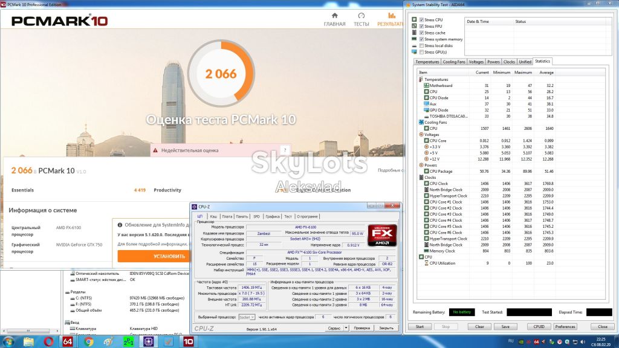Click the Google Chrome taskbar icon

(x=88, y=341)
